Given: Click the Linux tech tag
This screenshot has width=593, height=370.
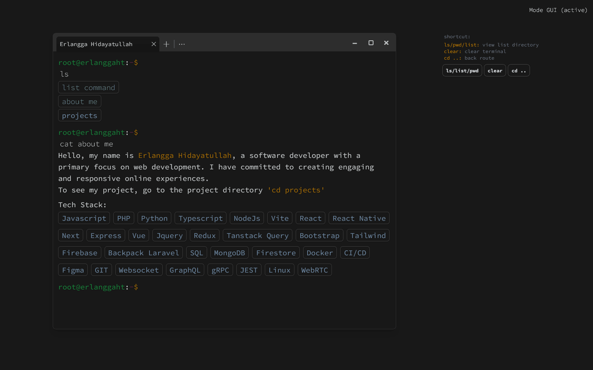Looking at the screenshot, I should click(280, 270).
